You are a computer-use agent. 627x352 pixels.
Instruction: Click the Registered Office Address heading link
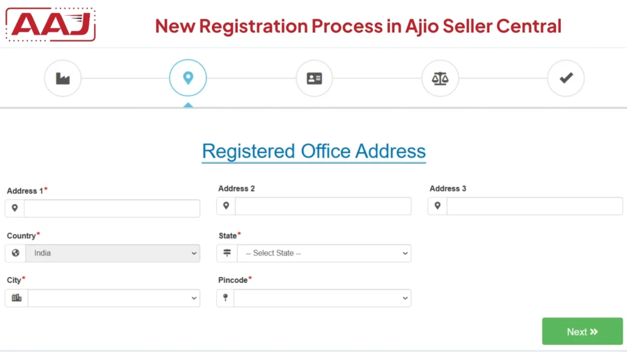point(313,151)
